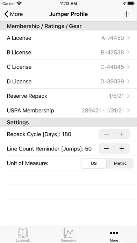The height and width of the screenshot is (243, 137).
Task: Switch unit of measure to Metric
Action: coord(120,163)
